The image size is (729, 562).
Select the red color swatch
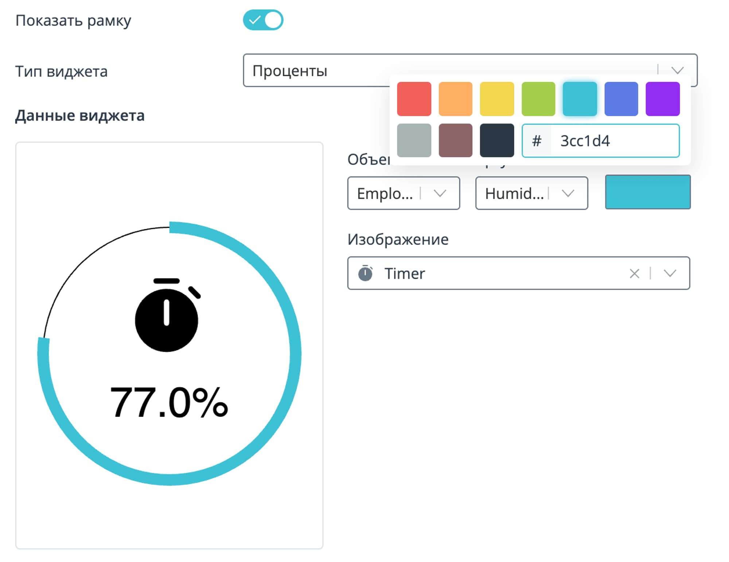414,99
